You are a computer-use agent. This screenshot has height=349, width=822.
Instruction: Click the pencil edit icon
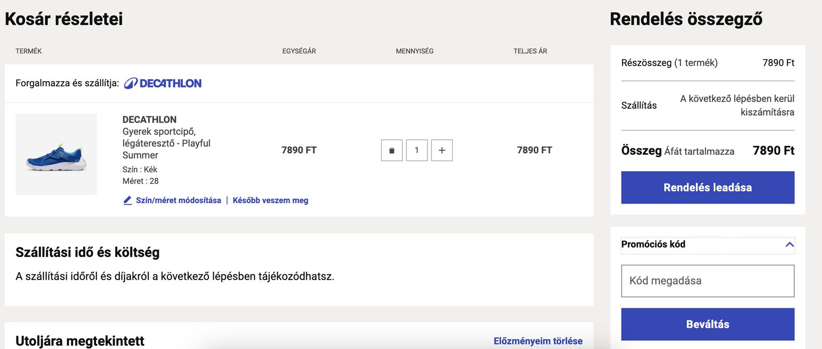[x=128, y=200]
